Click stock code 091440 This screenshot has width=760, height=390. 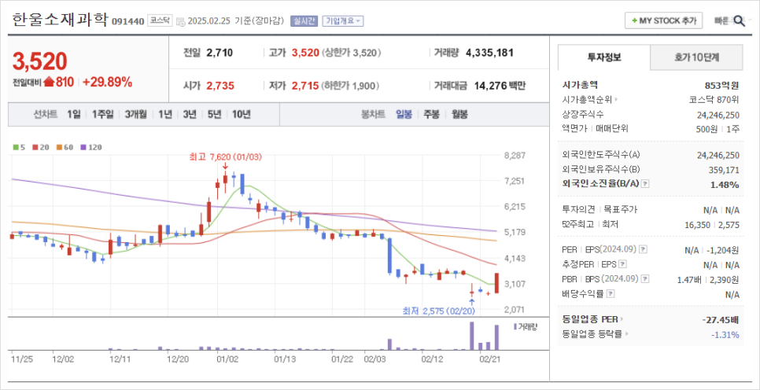point(128,21)
